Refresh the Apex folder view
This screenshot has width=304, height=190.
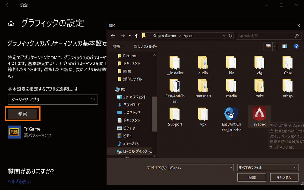point(230,36)
